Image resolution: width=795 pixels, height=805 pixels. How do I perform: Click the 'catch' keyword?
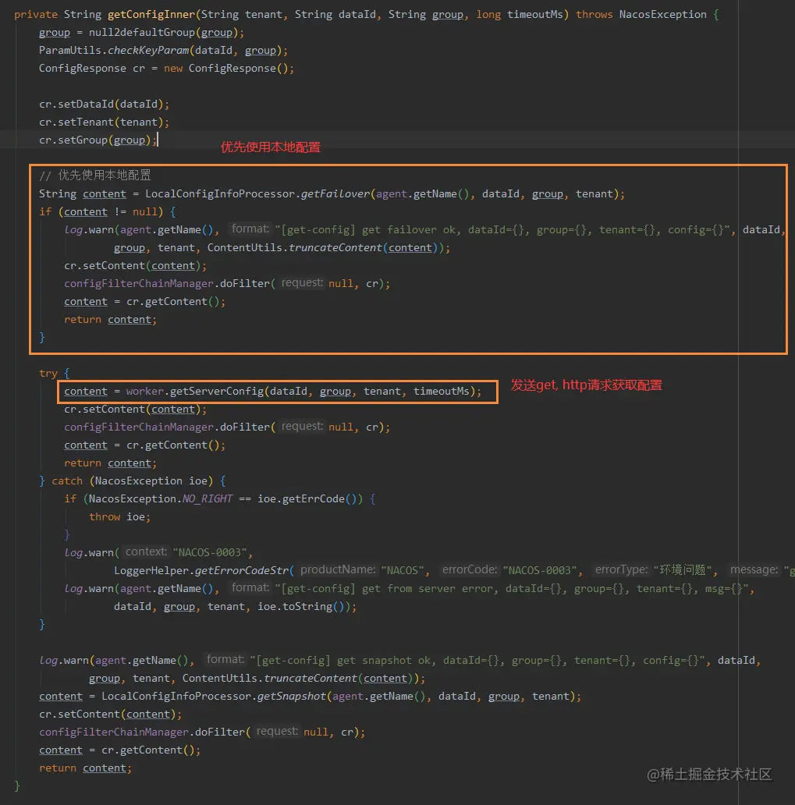coord(67,481)
